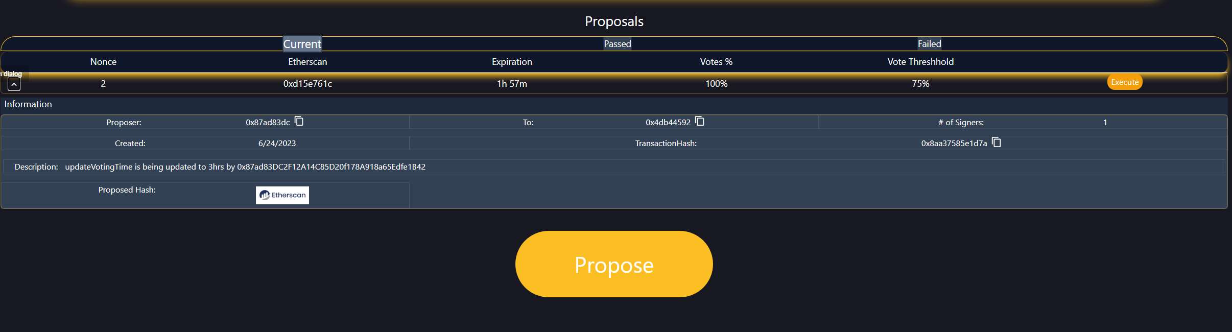1232x332 pixels.
Task: Click the 0x8aa37585e1d7a transaction hash text
Action: (954, 144)
